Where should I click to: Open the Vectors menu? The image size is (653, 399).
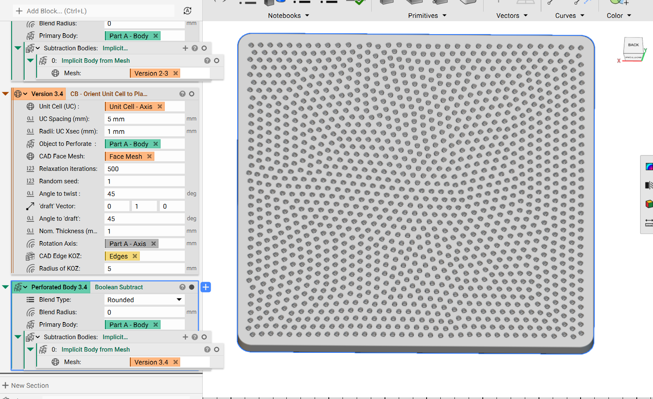click(512, 15)
